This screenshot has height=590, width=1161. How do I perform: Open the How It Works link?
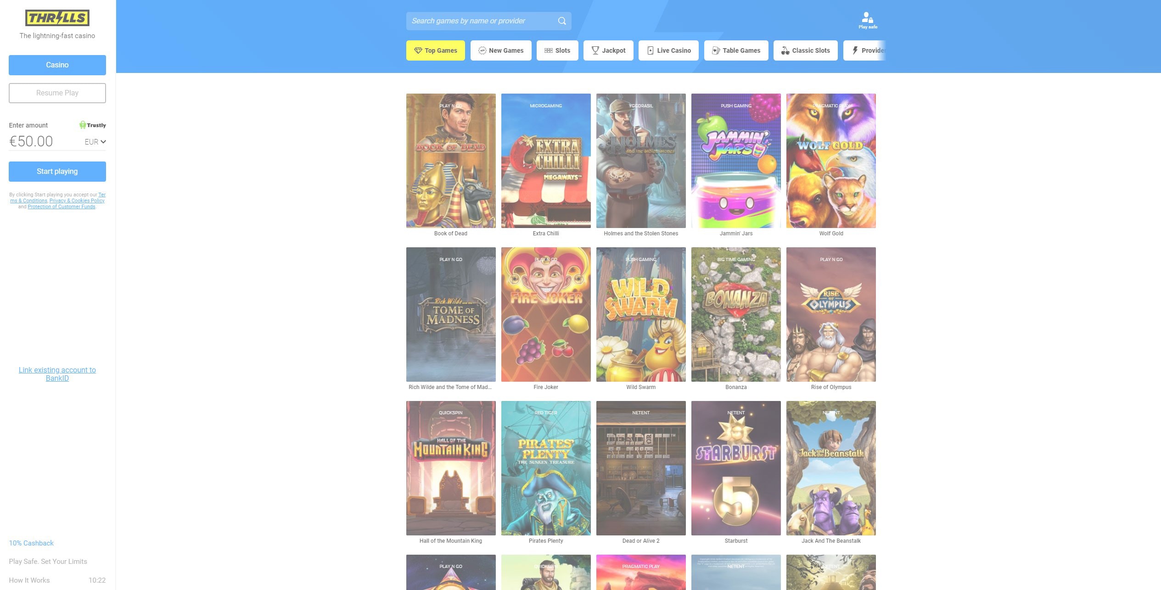click(x=29, y=580)
